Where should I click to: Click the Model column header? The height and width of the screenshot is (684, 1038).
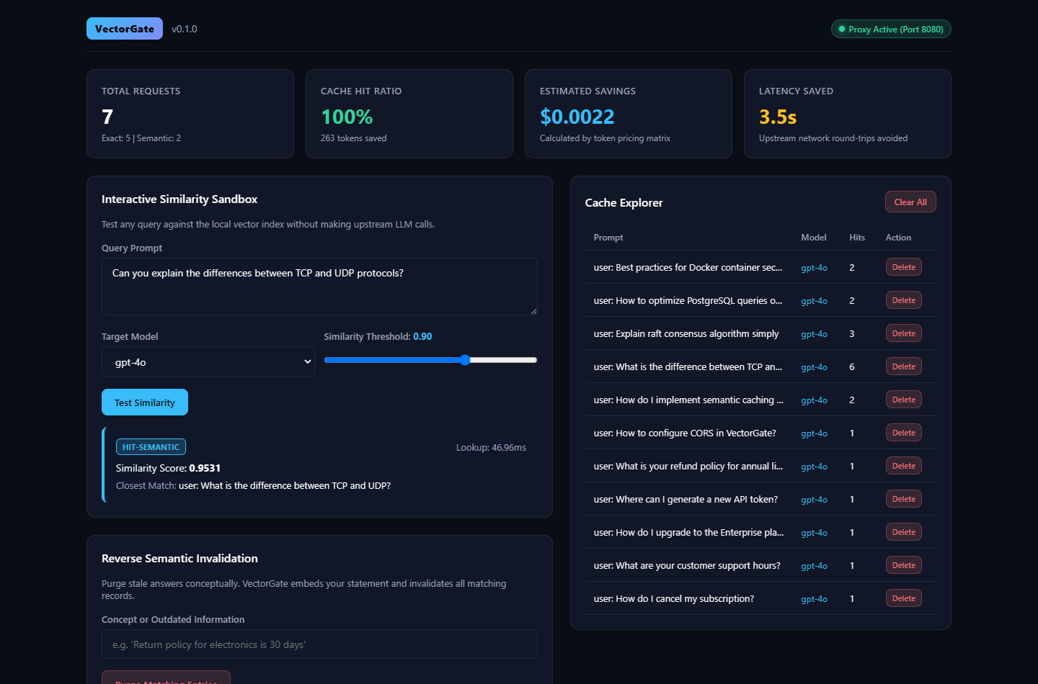click(814, 238)
